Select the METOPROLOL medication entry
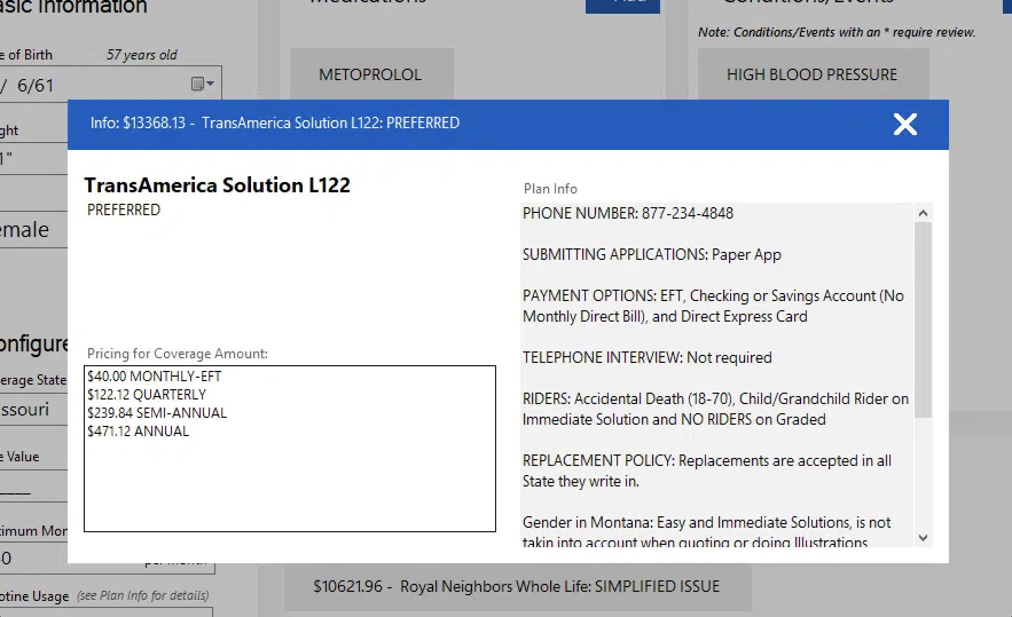 click(371, 74)
